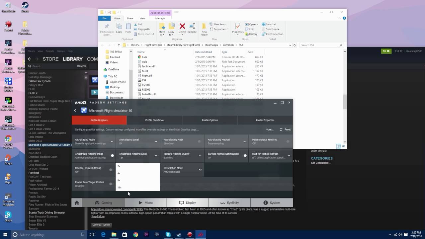
Task: Open the Eyefinity section
Action: click(229, 202)
